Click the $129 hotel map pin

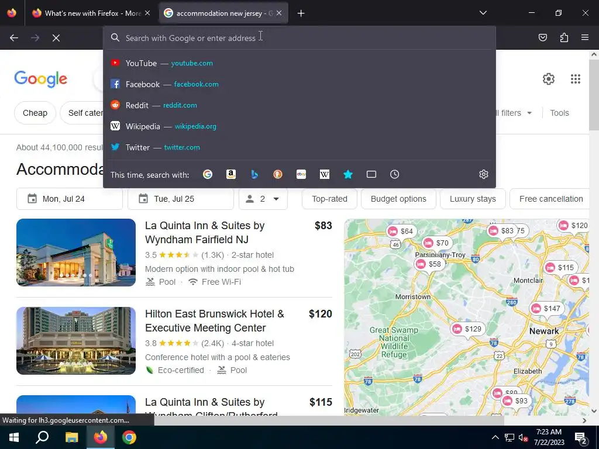pos(467,329)
